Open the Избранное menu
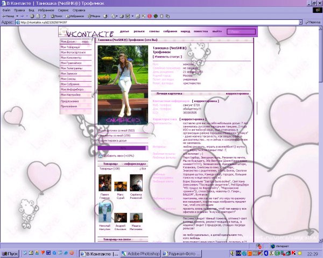This screenshot has height=258, width=323. coord(46,10)
